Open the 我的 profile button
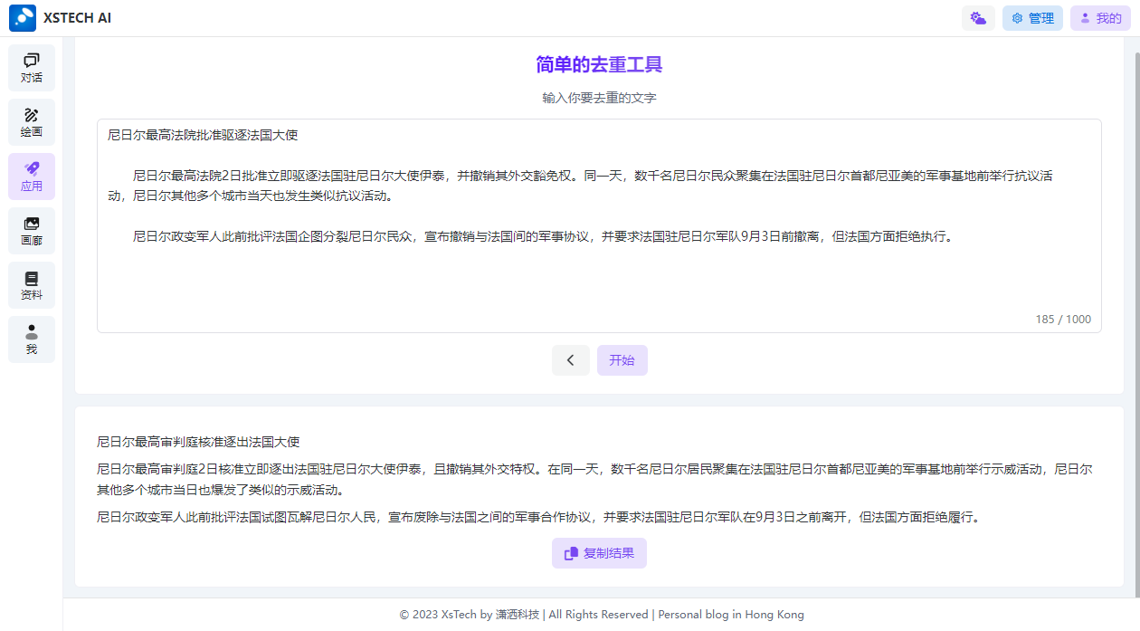Image resolution: width=1140 pixels, height=631 pixels. 1100,18
